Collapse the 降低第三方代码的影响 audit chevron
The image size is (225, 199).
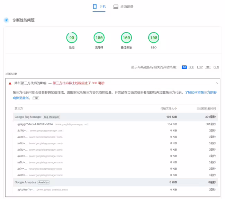(217, 83)
